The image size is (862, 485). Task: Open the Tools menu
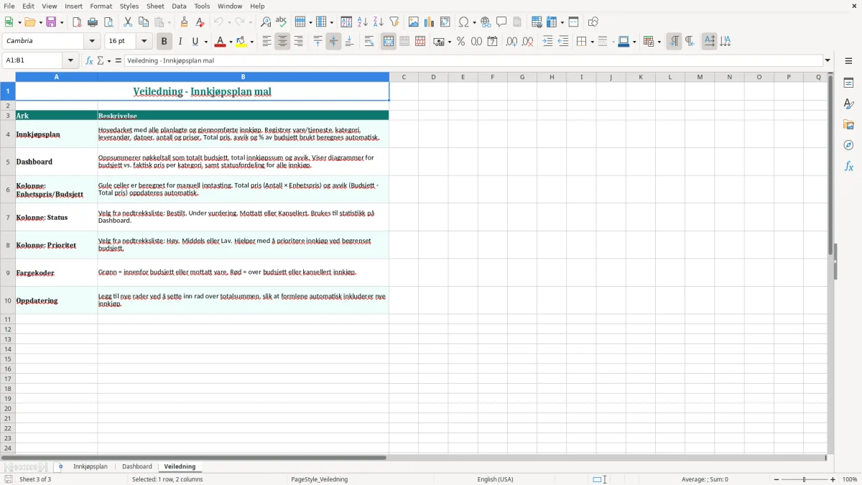pos(202,6)
